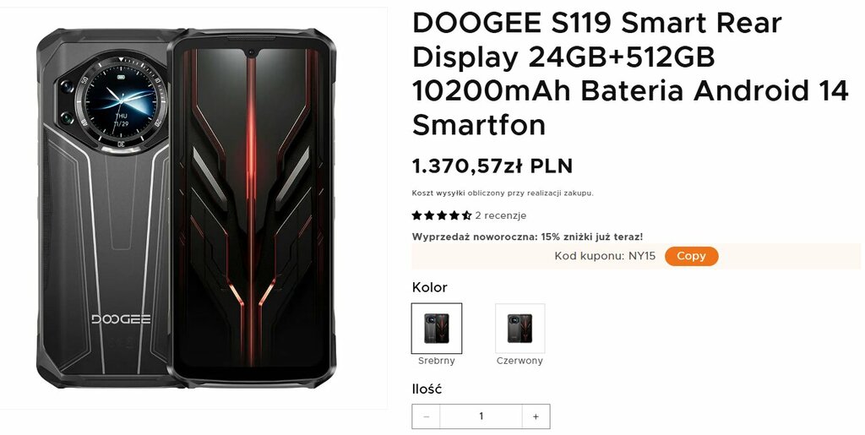865x435 pixels.
Task: Increase quantity with the plus button
Action: (536, 416)
